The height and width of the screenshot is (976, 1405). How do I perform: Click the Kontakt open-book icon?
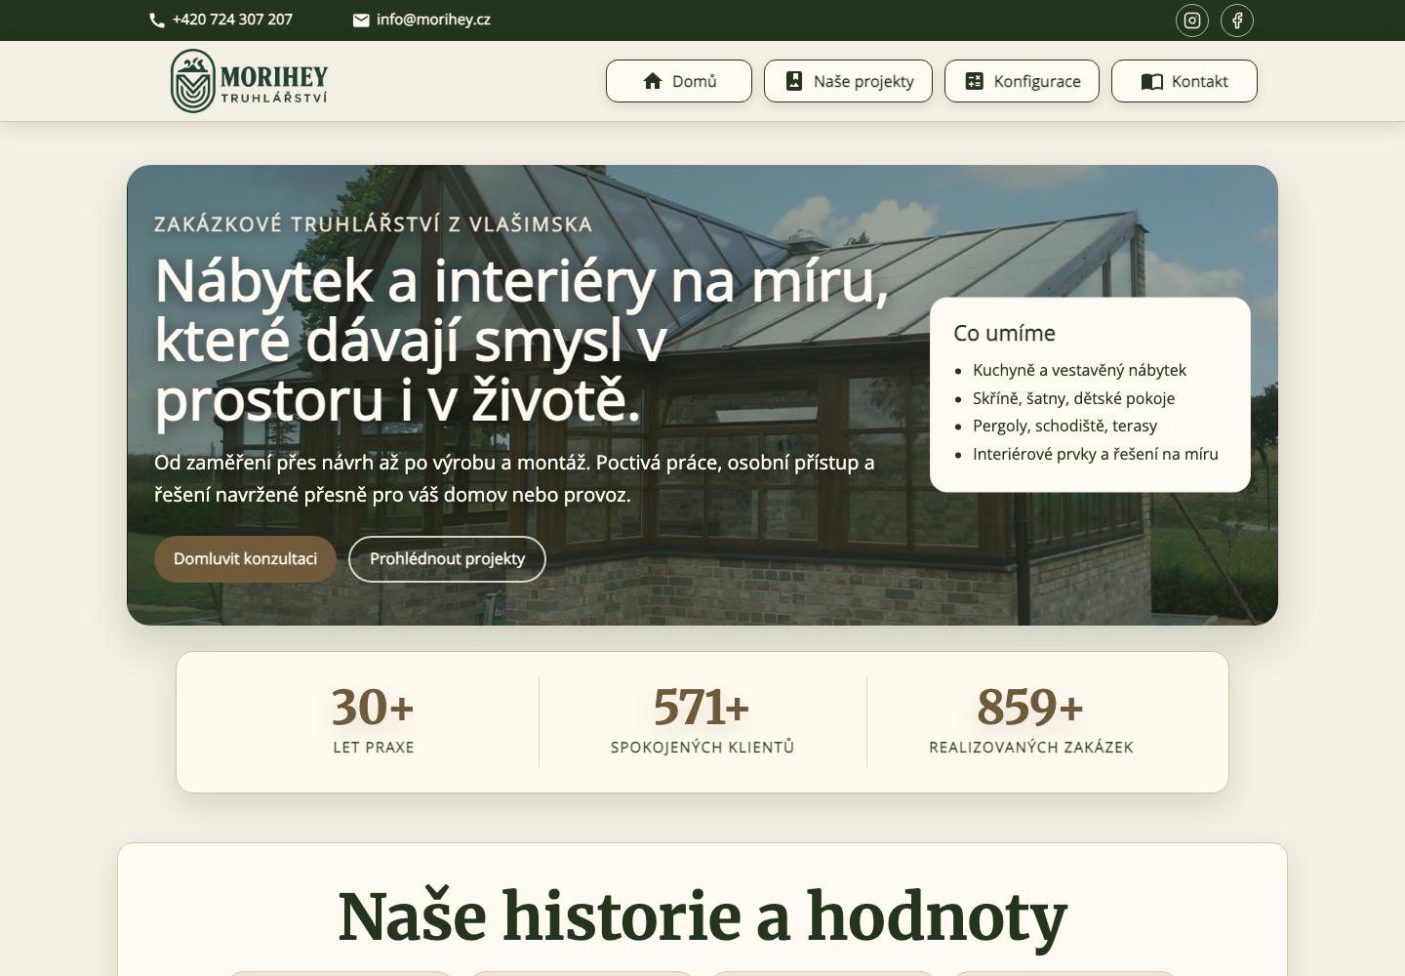(1151, 81)
